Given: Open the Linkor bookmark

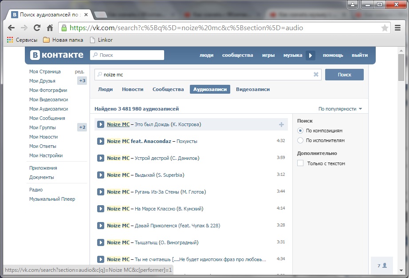Looking at the screenshot, I should (x=101, y=40).
